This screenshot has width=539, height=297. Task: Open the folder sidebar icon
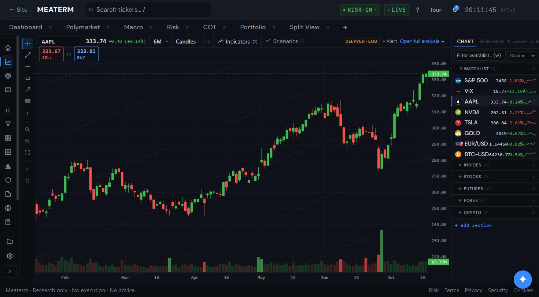pyautogui.click(x=10, y=241)
